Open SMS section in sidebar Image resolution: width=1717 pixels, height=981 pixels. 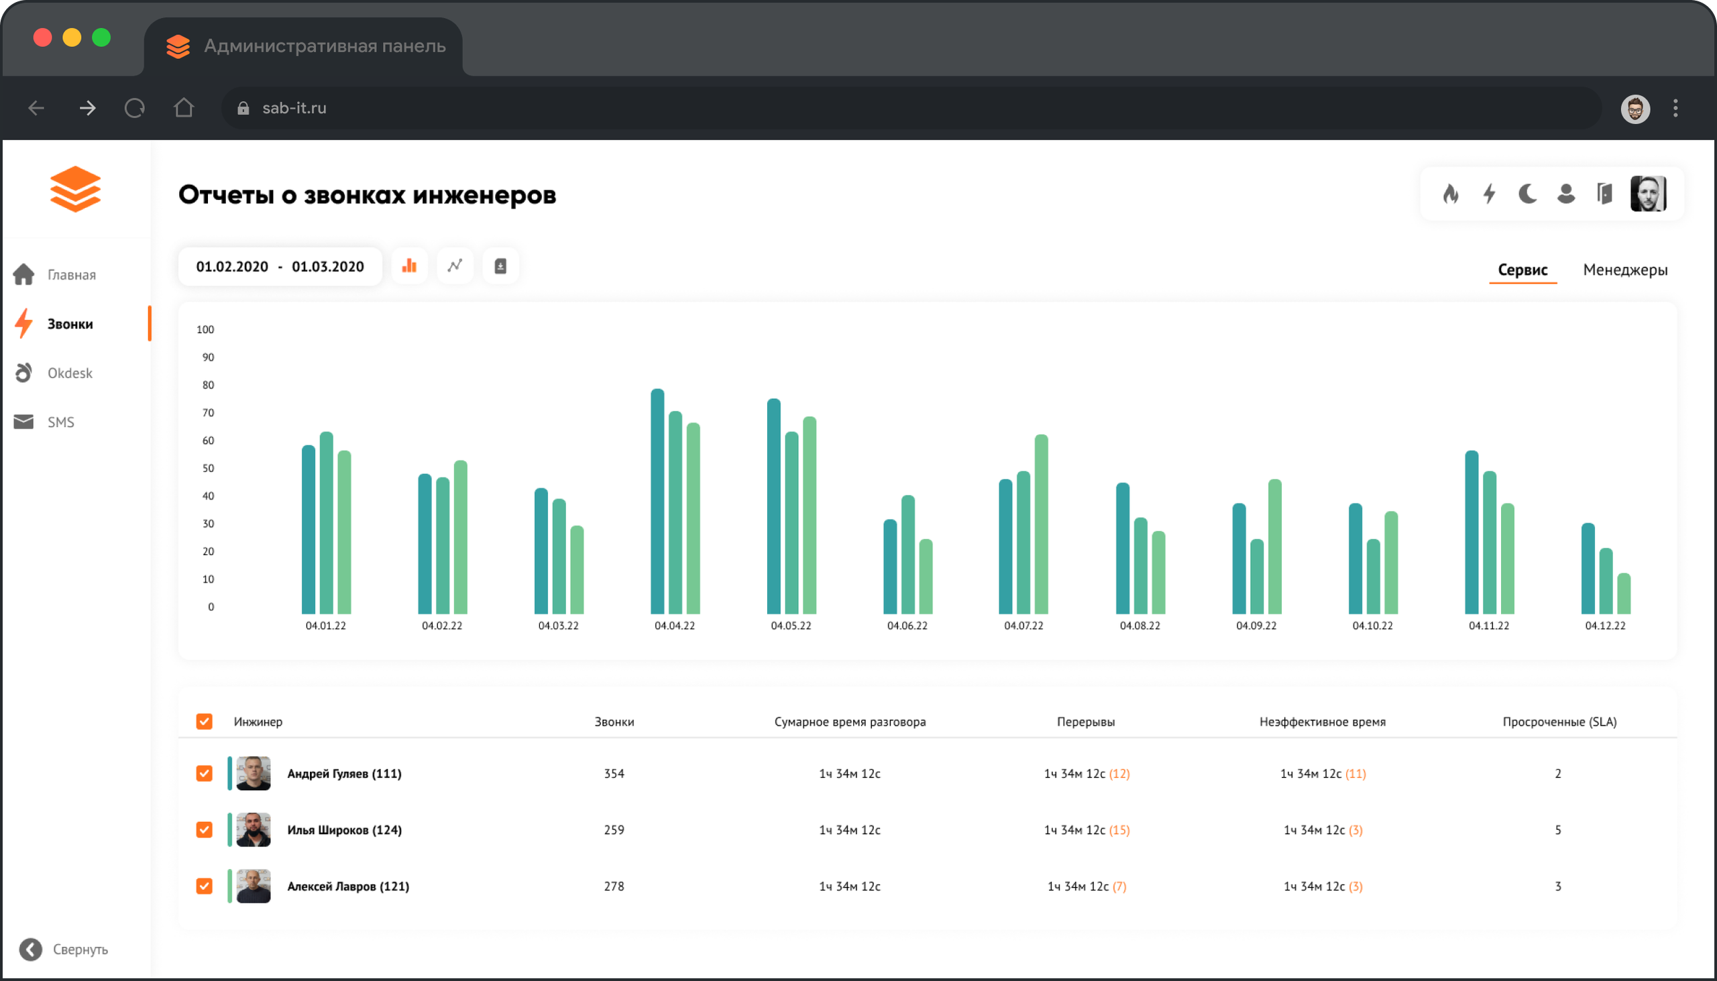pyautogui.click(x=60, y=422)
